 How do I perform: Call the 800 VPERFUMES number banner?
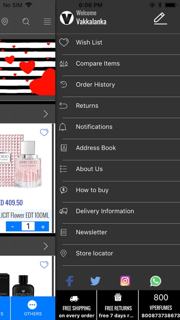pos(160,305)
